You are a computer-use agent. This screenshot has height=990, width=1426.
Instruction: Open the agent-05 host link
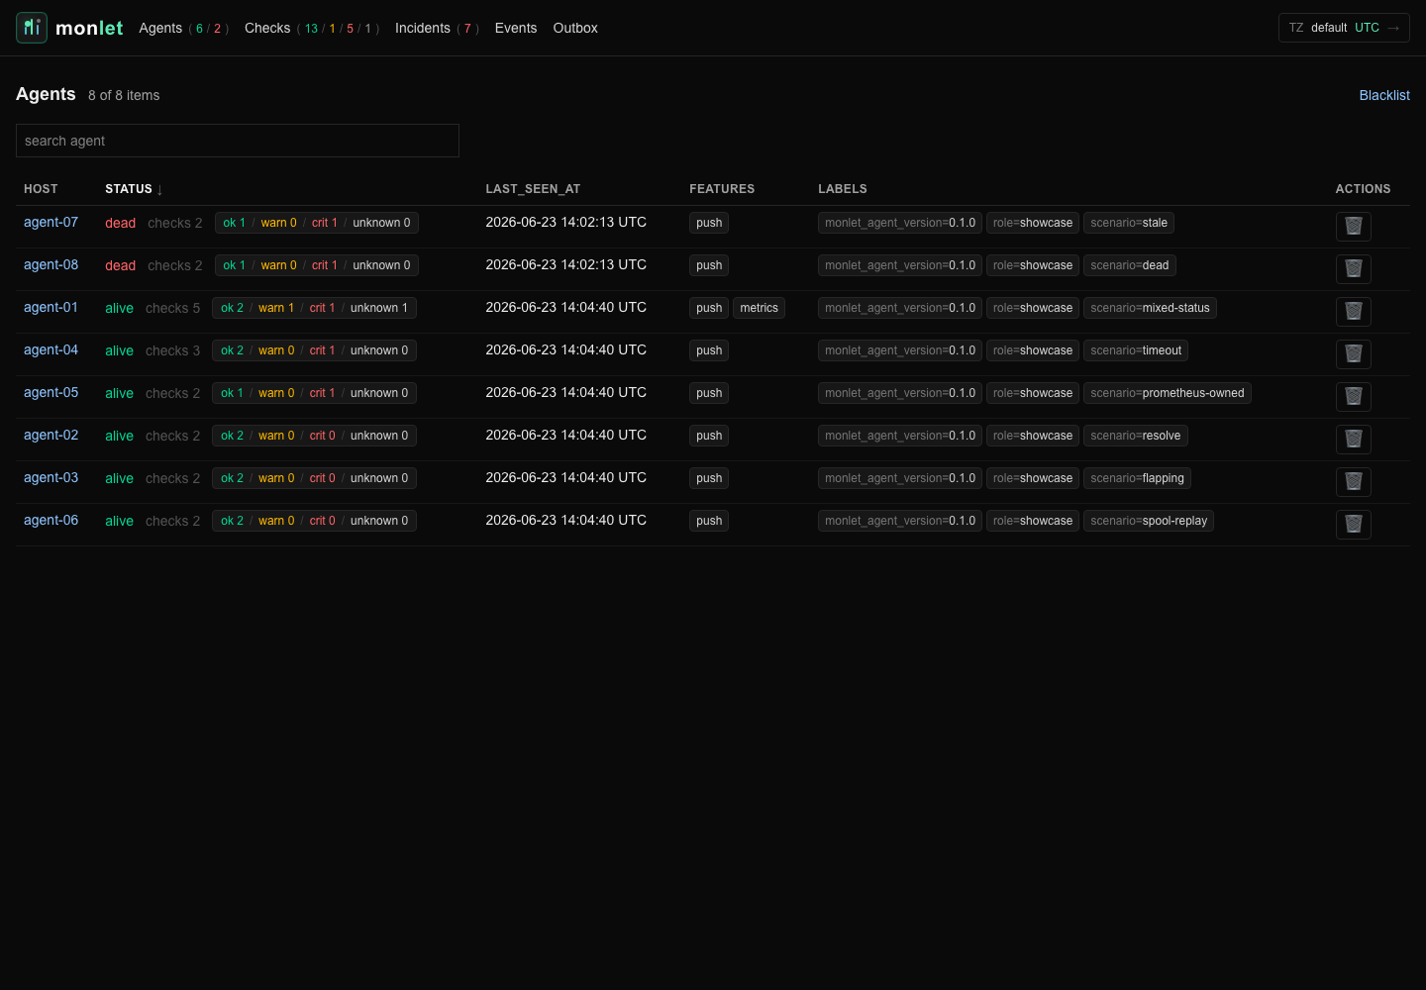pyautogui.click(x=51, y=392)
